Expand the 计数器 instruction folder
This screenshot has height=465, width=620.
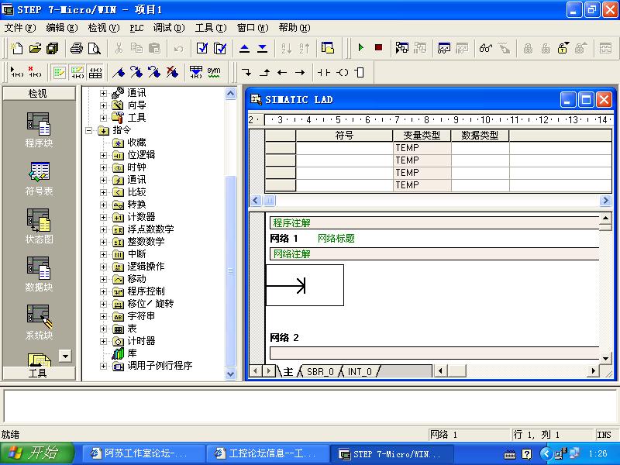(x=103, y=218)
